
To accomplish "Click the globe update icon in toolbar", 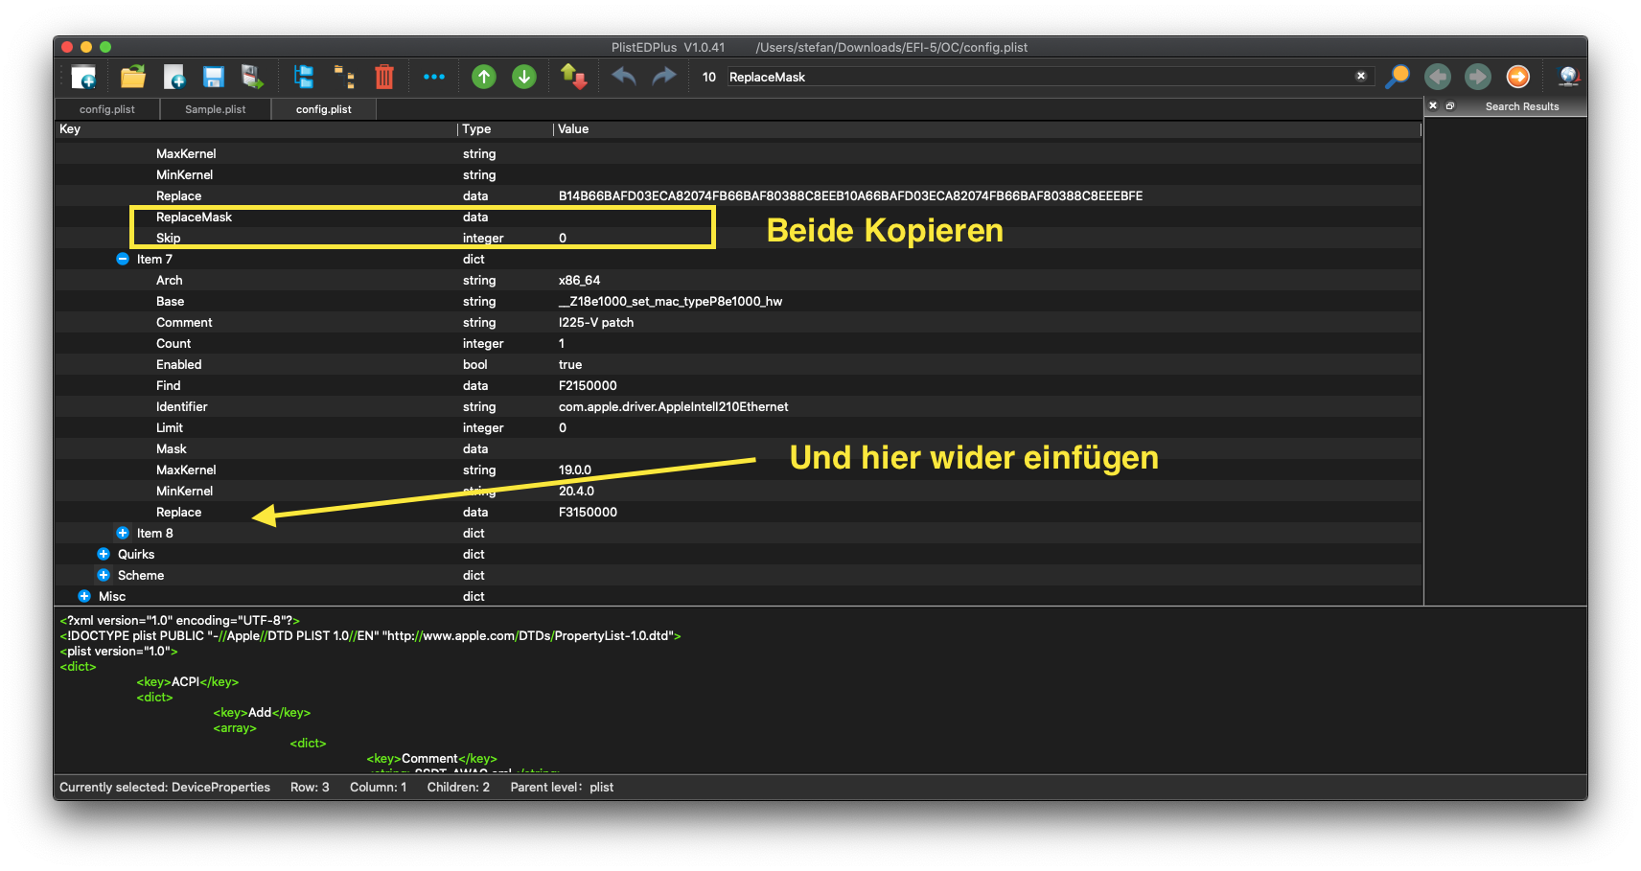I will [x=1568, y=77].
